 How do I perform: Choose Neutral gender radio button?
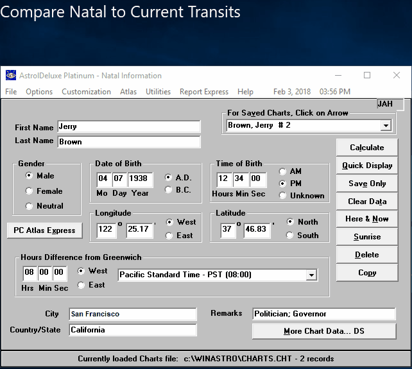point(29,206)
